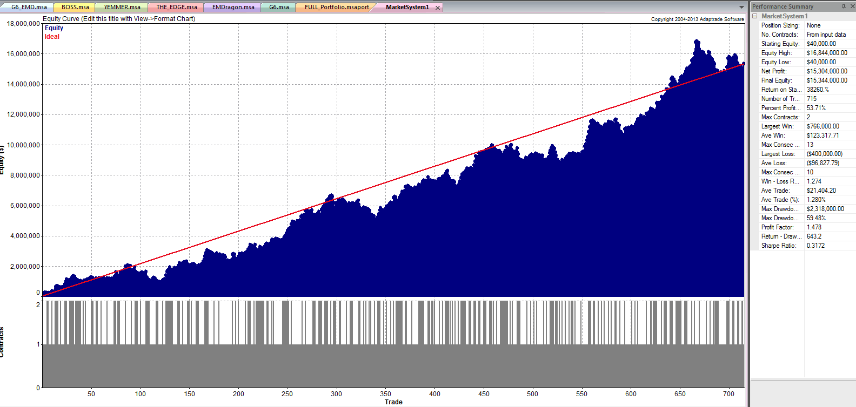856x407 pixels.
Task: Select the No. Contracts: label
Action: [x=779, y=35]
